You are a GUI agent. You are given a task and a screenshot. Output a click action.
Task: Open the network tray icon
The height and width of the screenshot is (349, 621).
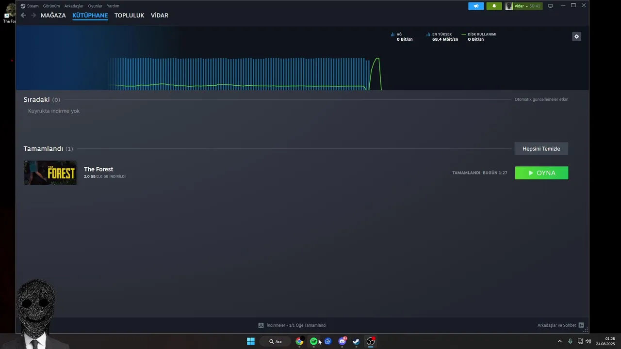580,341
